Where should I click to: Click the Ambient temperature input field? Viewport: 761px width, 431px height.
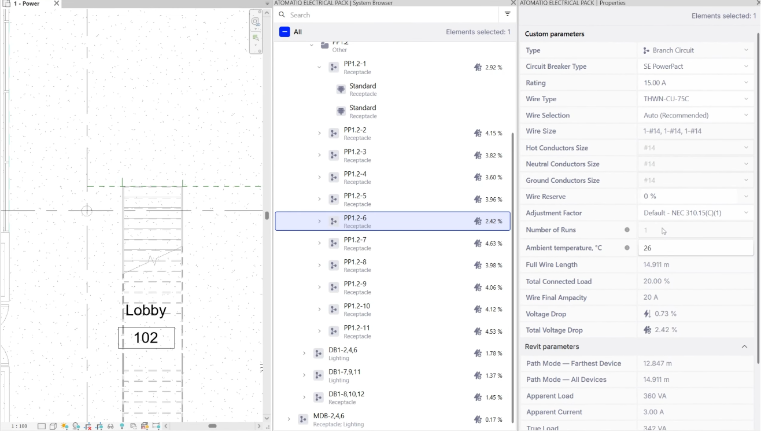click(x=696, y=248)
